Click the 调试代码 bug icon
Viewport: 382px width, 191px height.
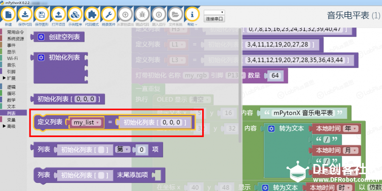click(142, 15)
